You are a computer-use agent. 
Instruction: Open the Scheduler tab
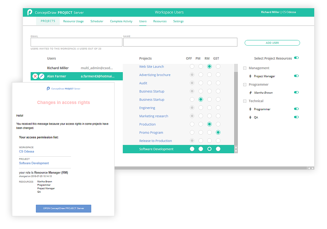(97, 21)
